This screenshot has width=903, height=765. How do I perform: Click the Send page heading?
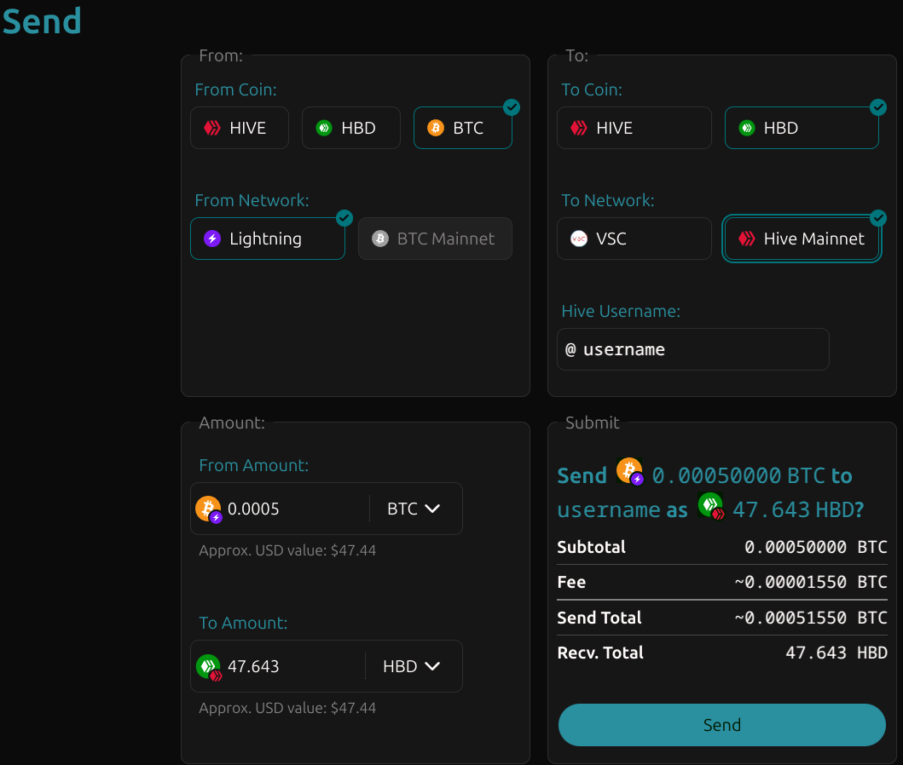pos(42,21)
